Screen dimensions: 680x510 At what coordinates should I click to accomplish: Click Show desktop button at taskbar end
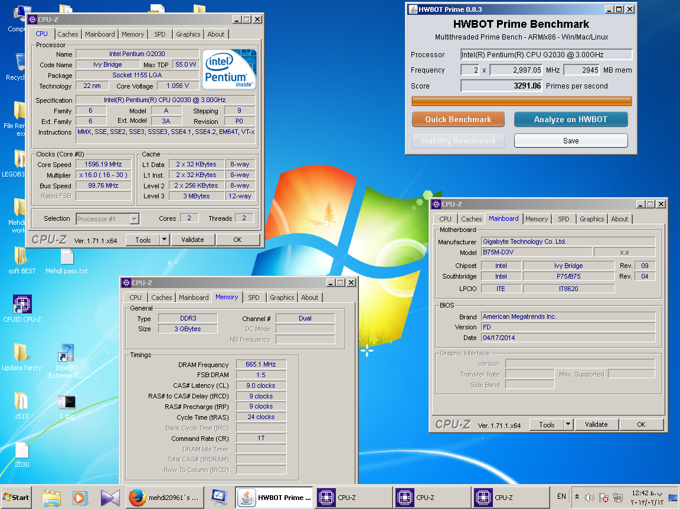click(674, 498)
